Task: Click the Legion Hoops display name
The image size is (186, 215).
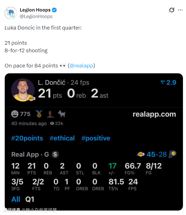Action: [35, 10]
